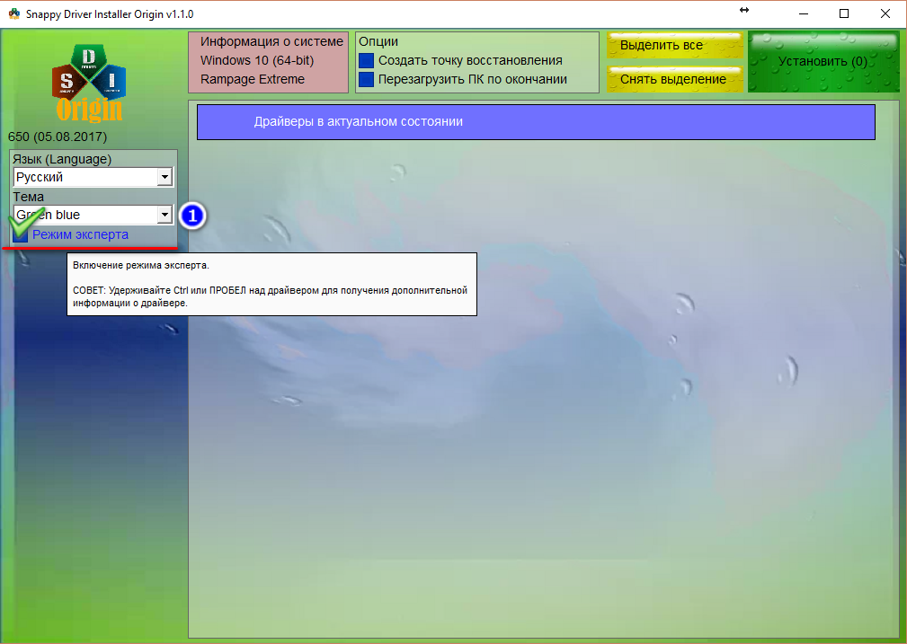Expand the Тема dropdown showing Green blue
This screenshot has height=644, width=907.
tap(164, 216)
